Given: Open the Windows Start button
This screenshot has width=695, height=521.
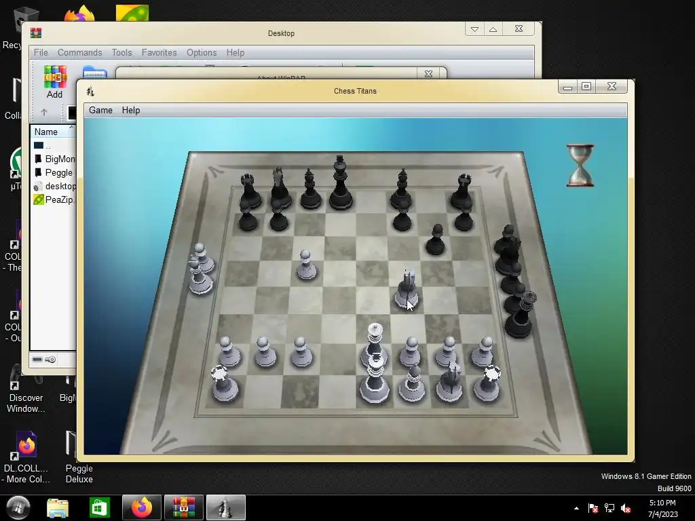Looking at the screenshot, I should tap(18, 507).
